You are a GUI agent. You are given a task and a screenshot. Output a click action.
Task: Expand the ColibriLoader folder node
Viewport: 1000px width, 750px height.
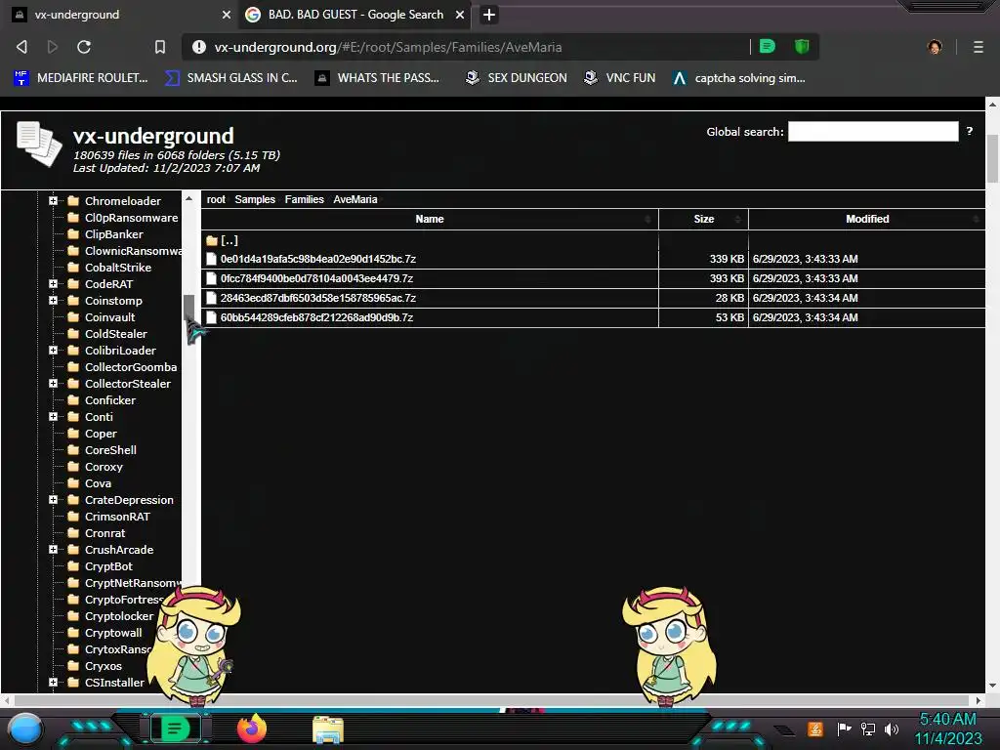tap(53, 351)
